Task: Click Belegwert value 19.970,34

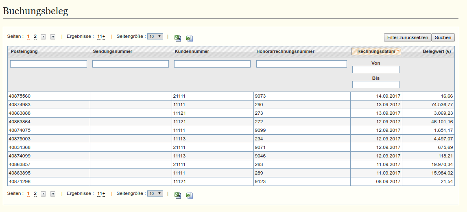Action: coord(442,164)
